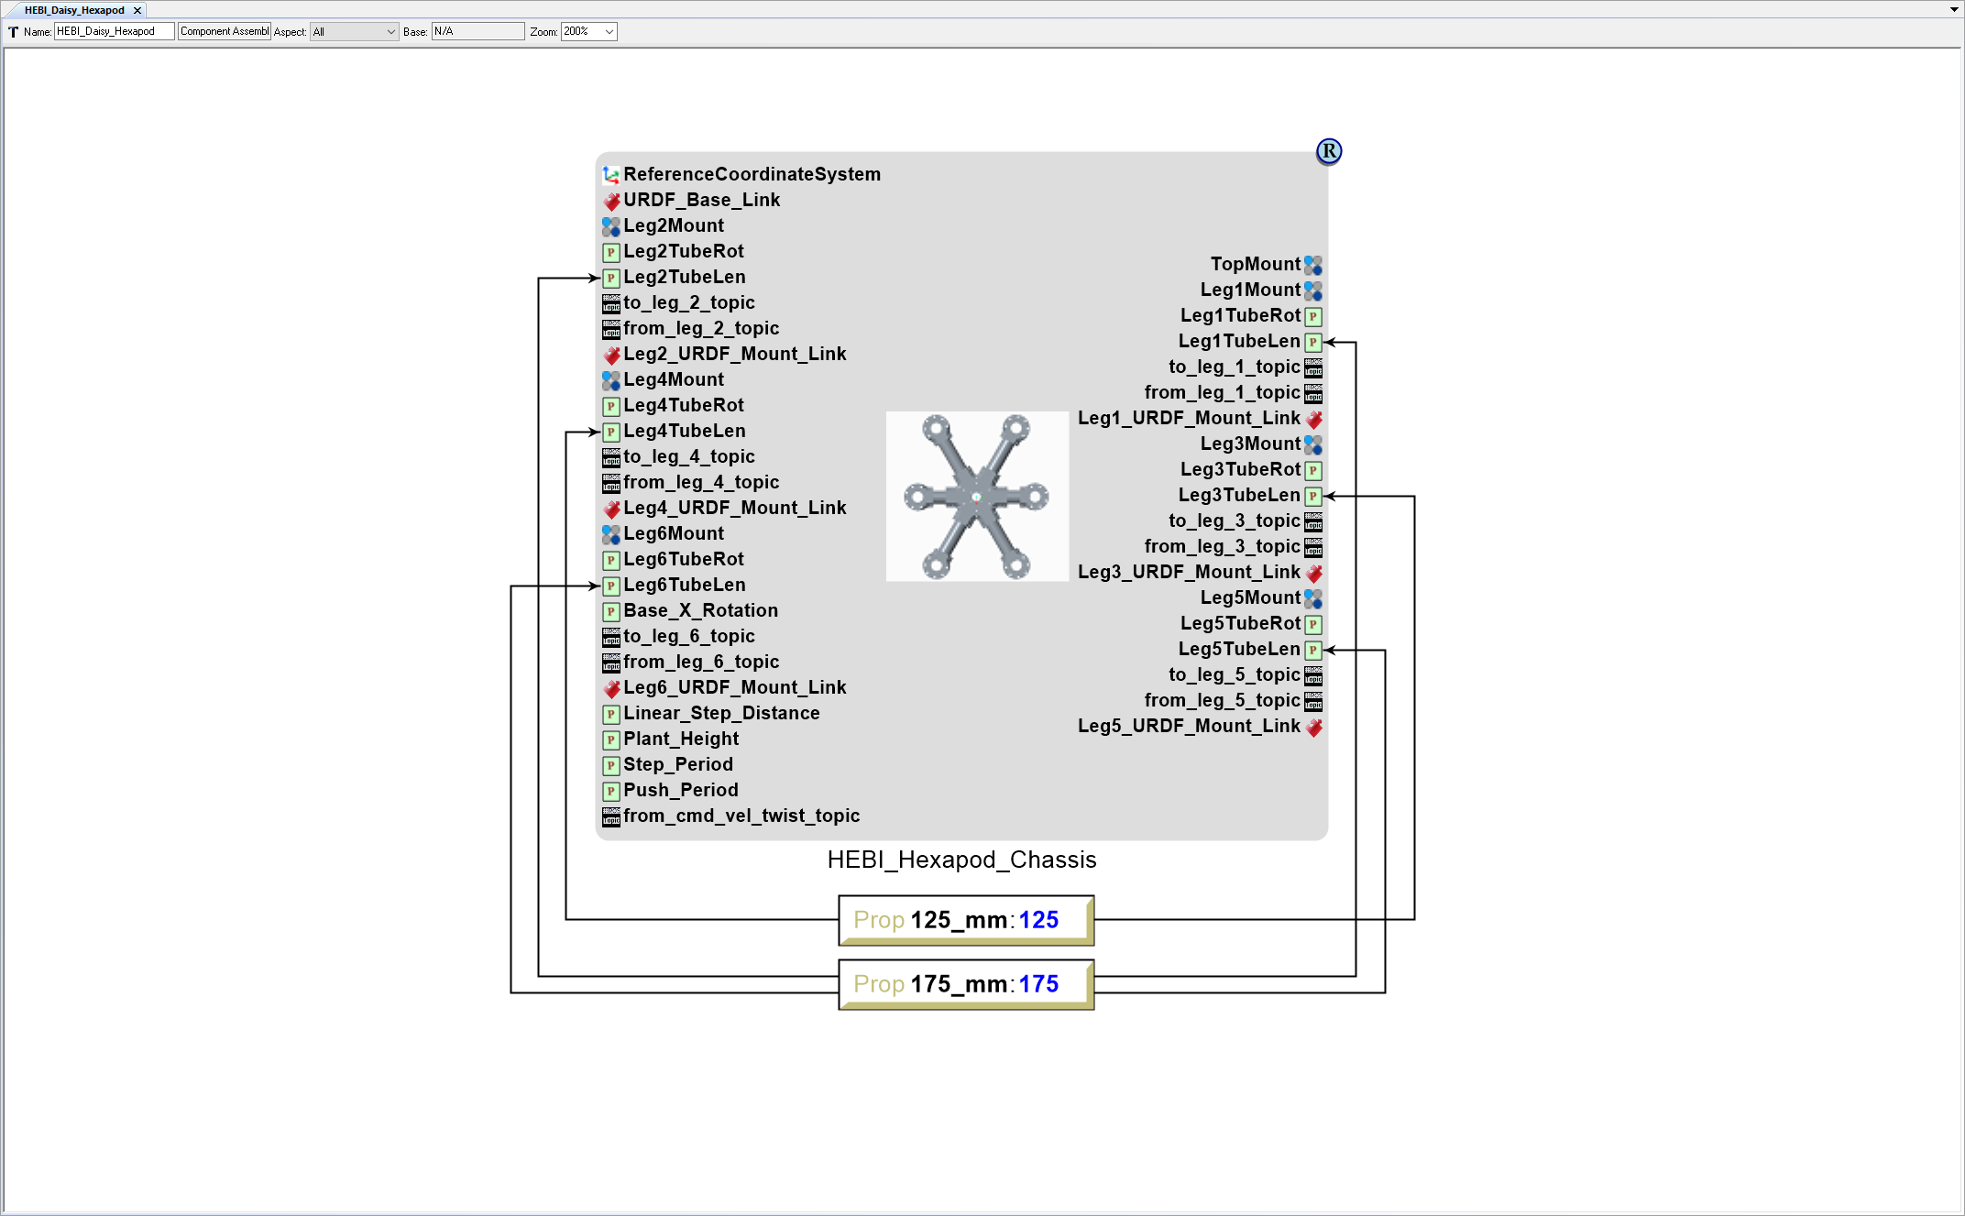Select the text tool icon beside Name field
This screenshot has height=1216, width=1965.
[13, 31]
